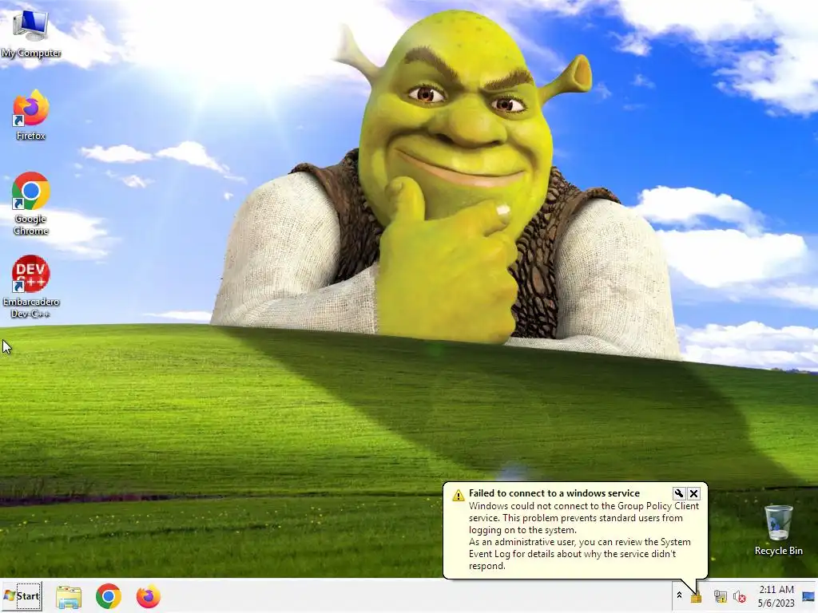Launch Chrome from the taskbar

(109, 596)
